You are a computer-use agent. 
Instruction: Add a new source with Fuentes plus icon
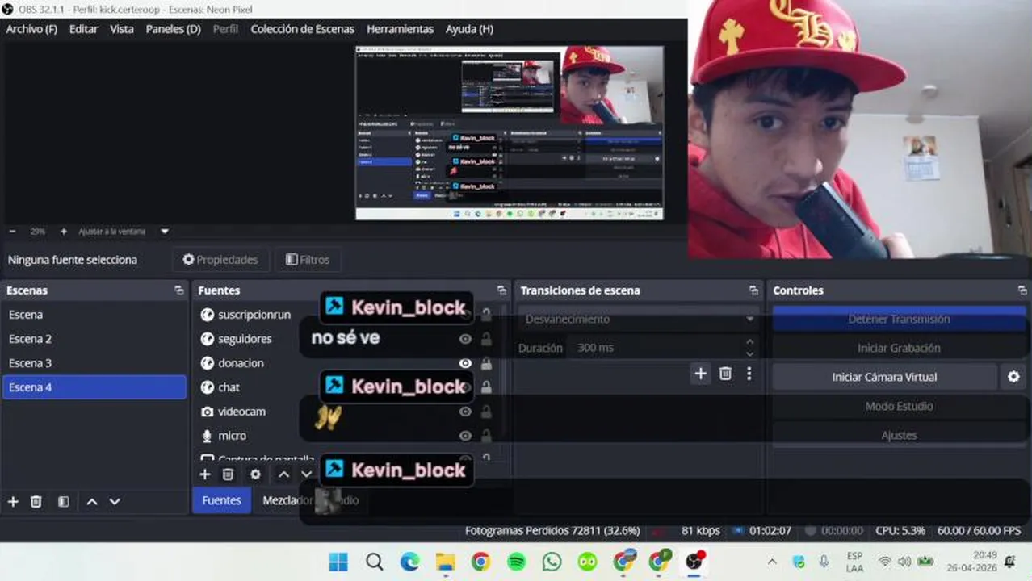coord(205,474)
